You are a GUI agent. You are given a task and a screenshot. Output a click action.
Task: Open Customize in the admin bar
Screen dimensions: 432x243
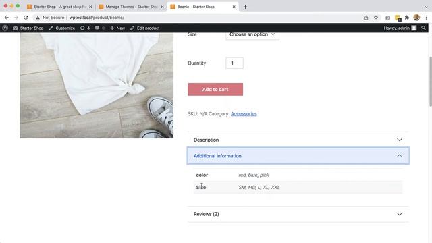(61, 28)
